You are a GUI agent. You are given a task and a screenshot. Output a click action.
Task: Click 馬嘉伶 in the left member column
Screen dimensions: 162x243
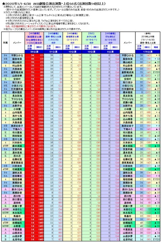click(x=17, y=216)
